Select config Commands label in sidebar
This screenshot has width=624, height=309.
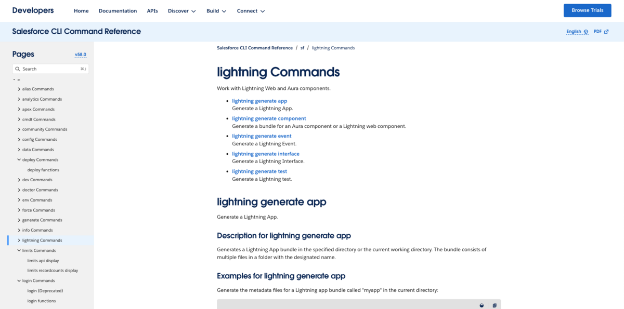pyautogui.click(x=40, y=140)
